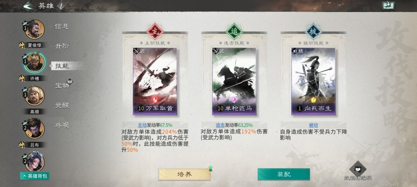Open the 宝物 treasure tab
417x187 pixels.
click(62, 85)
